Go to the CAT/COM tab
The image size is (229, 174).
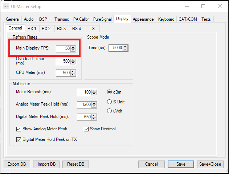pyautogui.click(x=188, y=19)
